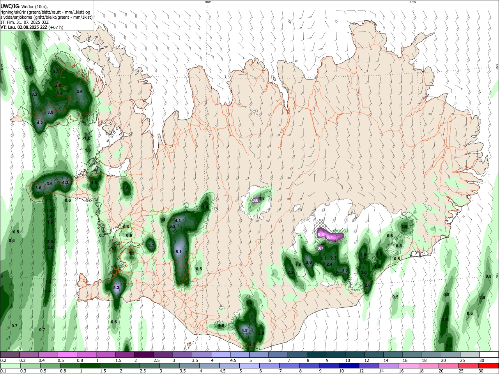499x374 pixels.
Task: Select the white swatch ending the upper snow legend
Action: coord(488,355)
